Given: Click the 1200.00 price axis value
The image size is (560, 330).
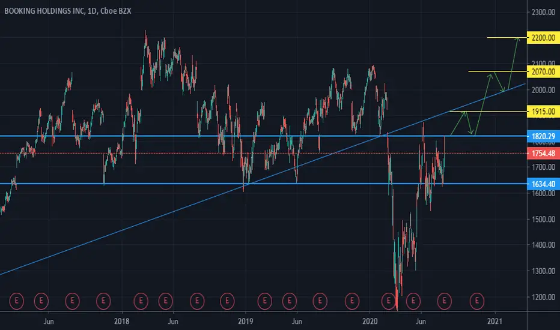Looking at the screenshot, I should [543, 297].
